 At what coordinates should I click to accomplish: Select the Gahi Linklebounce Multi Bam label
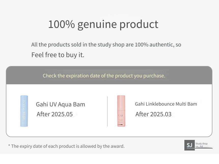click(166, 104)
